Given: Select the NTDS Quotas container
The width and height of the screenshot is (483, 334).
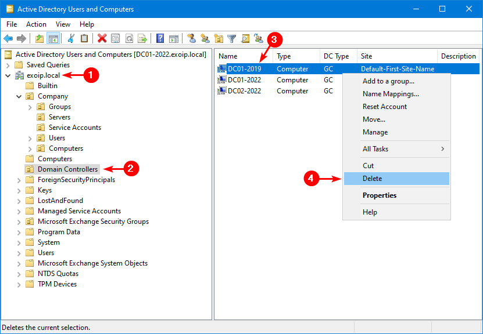Looking at the screenshot, I should (x=58, y=274).
